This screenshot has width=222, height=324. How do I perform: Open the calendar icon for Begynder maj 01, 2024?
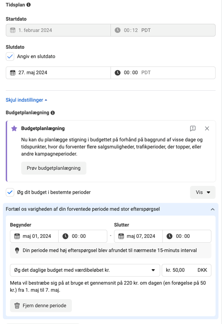point(17,236)
